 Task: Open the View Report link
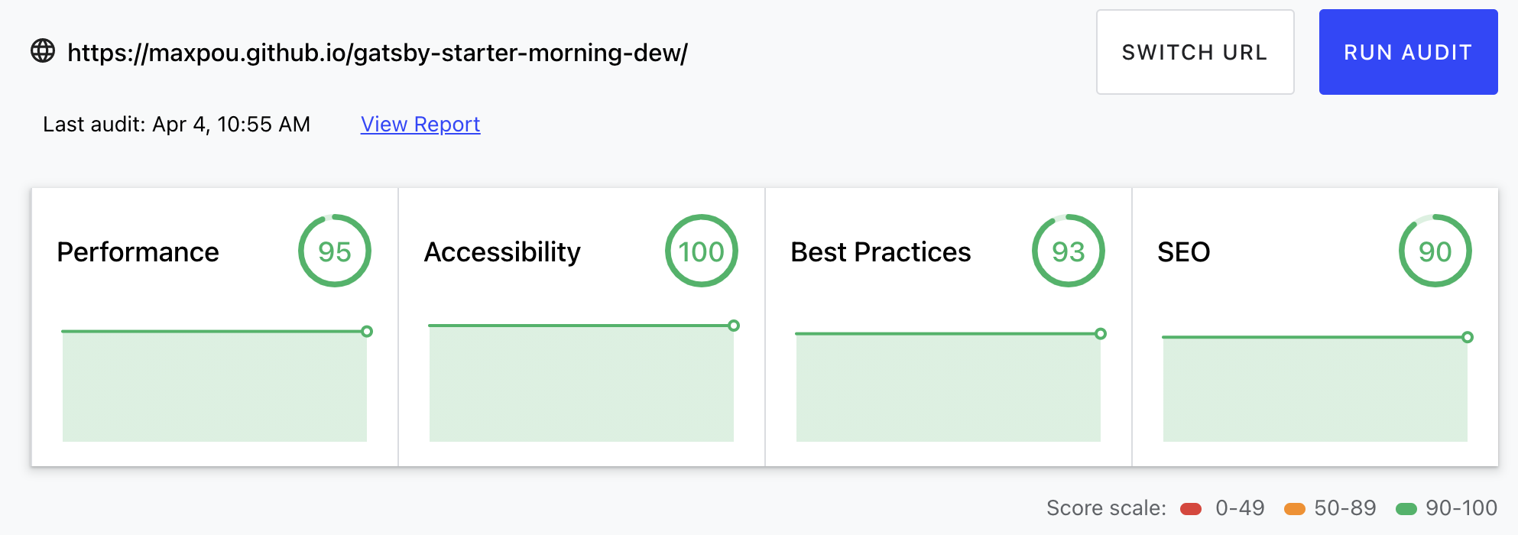point(420,125)
